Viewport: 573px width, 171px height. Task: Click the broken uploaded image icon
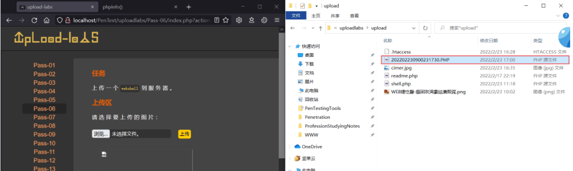pyautogui.click(x=104, y=154)
